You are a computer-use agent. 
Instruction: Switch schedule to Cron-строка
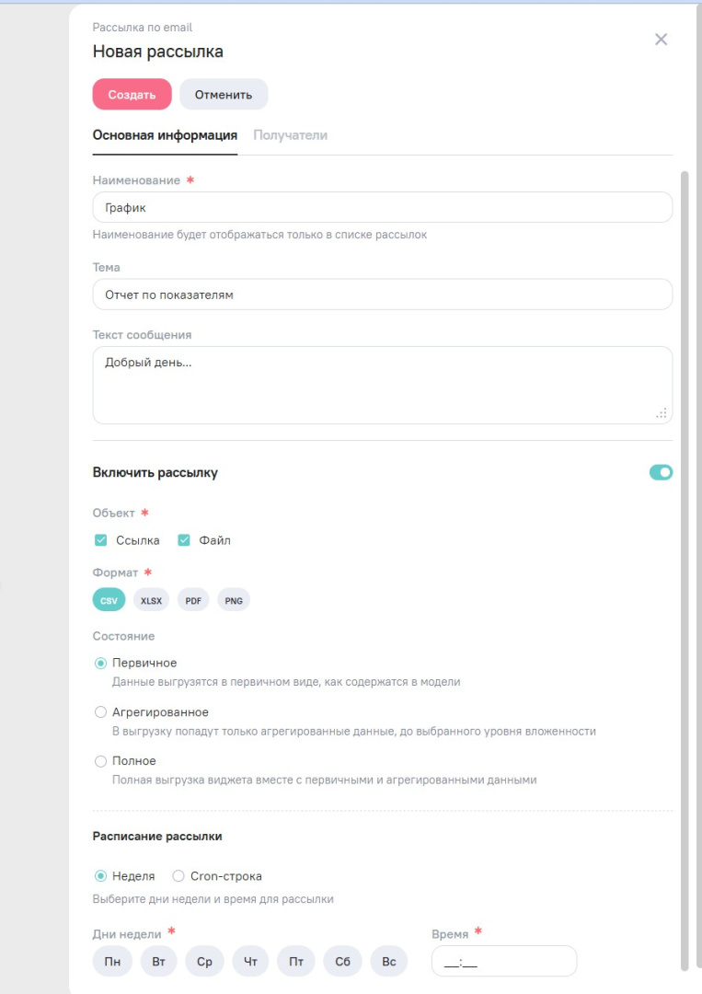coord(178,876)
